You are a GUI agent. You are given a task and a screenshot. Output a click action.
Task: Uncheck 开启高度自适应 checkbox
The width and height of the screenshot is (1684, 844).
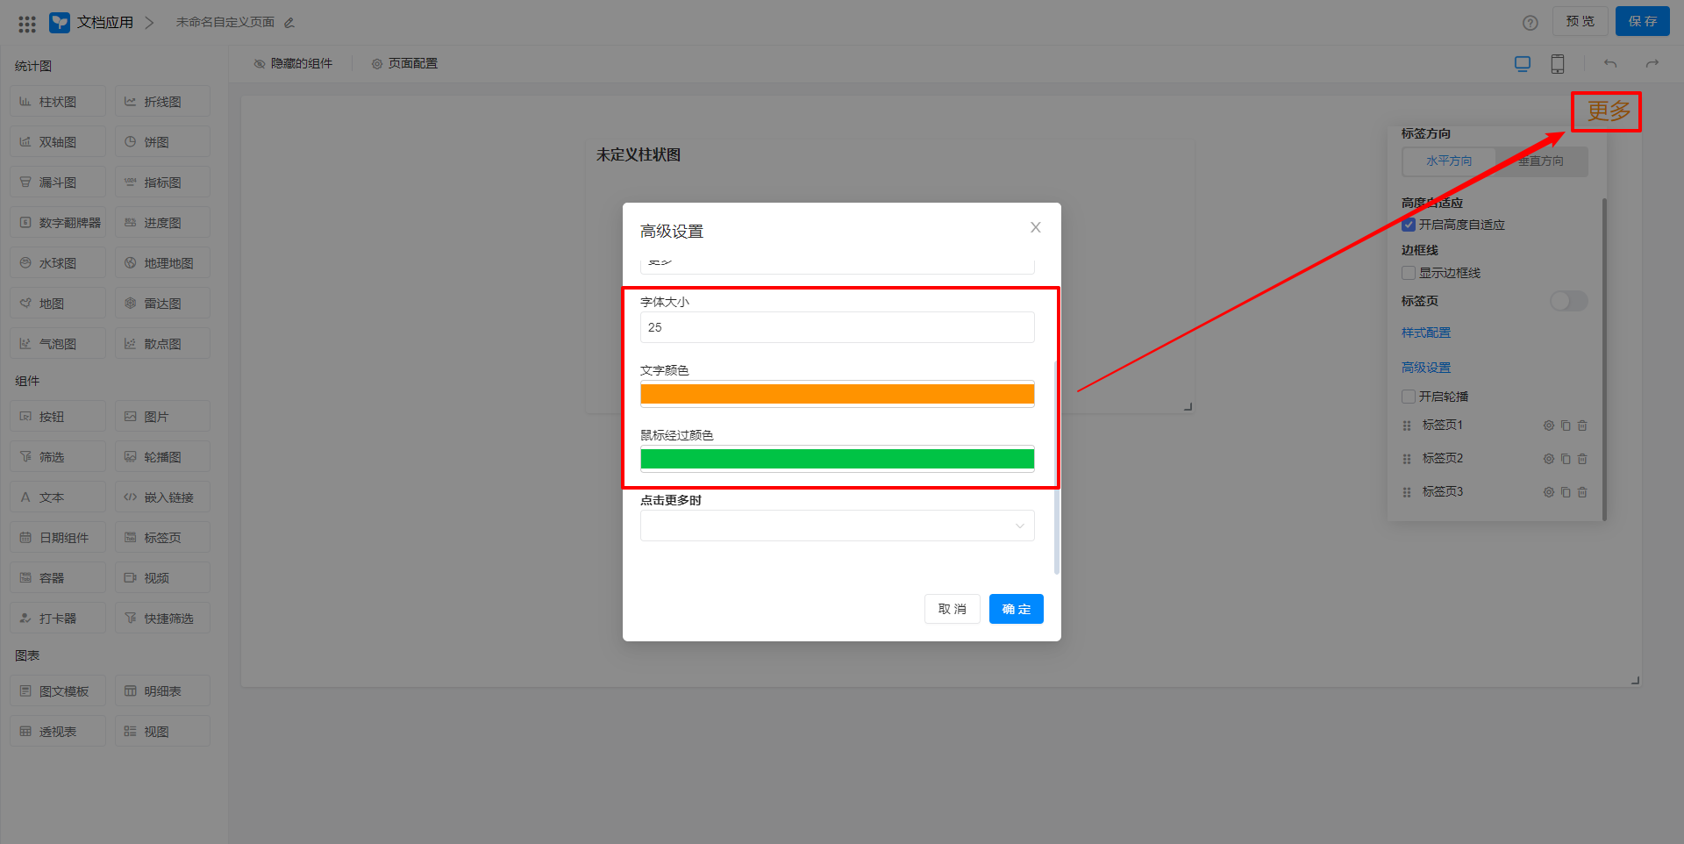click(1409, 225)
